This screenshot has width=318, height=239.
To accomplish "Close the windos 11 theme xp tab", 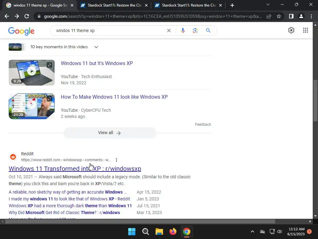I will 72,6.
